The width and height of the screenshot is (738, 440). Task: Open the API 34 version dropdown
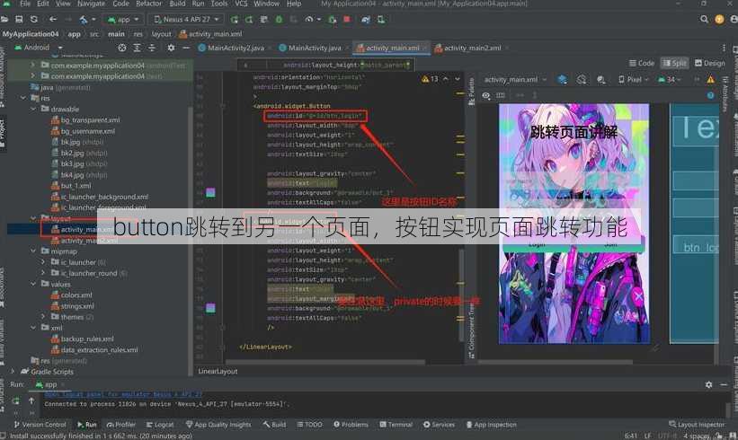pyautogui.click(x=670, y=79)
